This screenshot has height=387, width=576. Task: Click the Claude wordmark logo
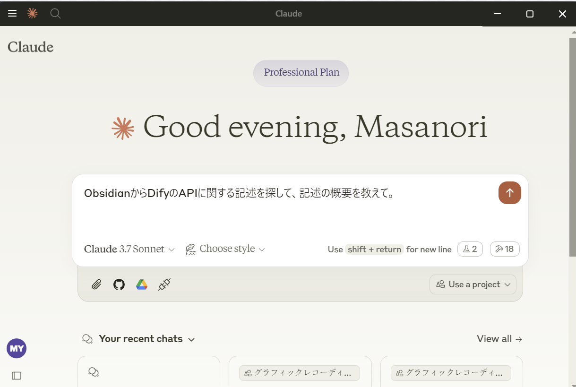31,47
